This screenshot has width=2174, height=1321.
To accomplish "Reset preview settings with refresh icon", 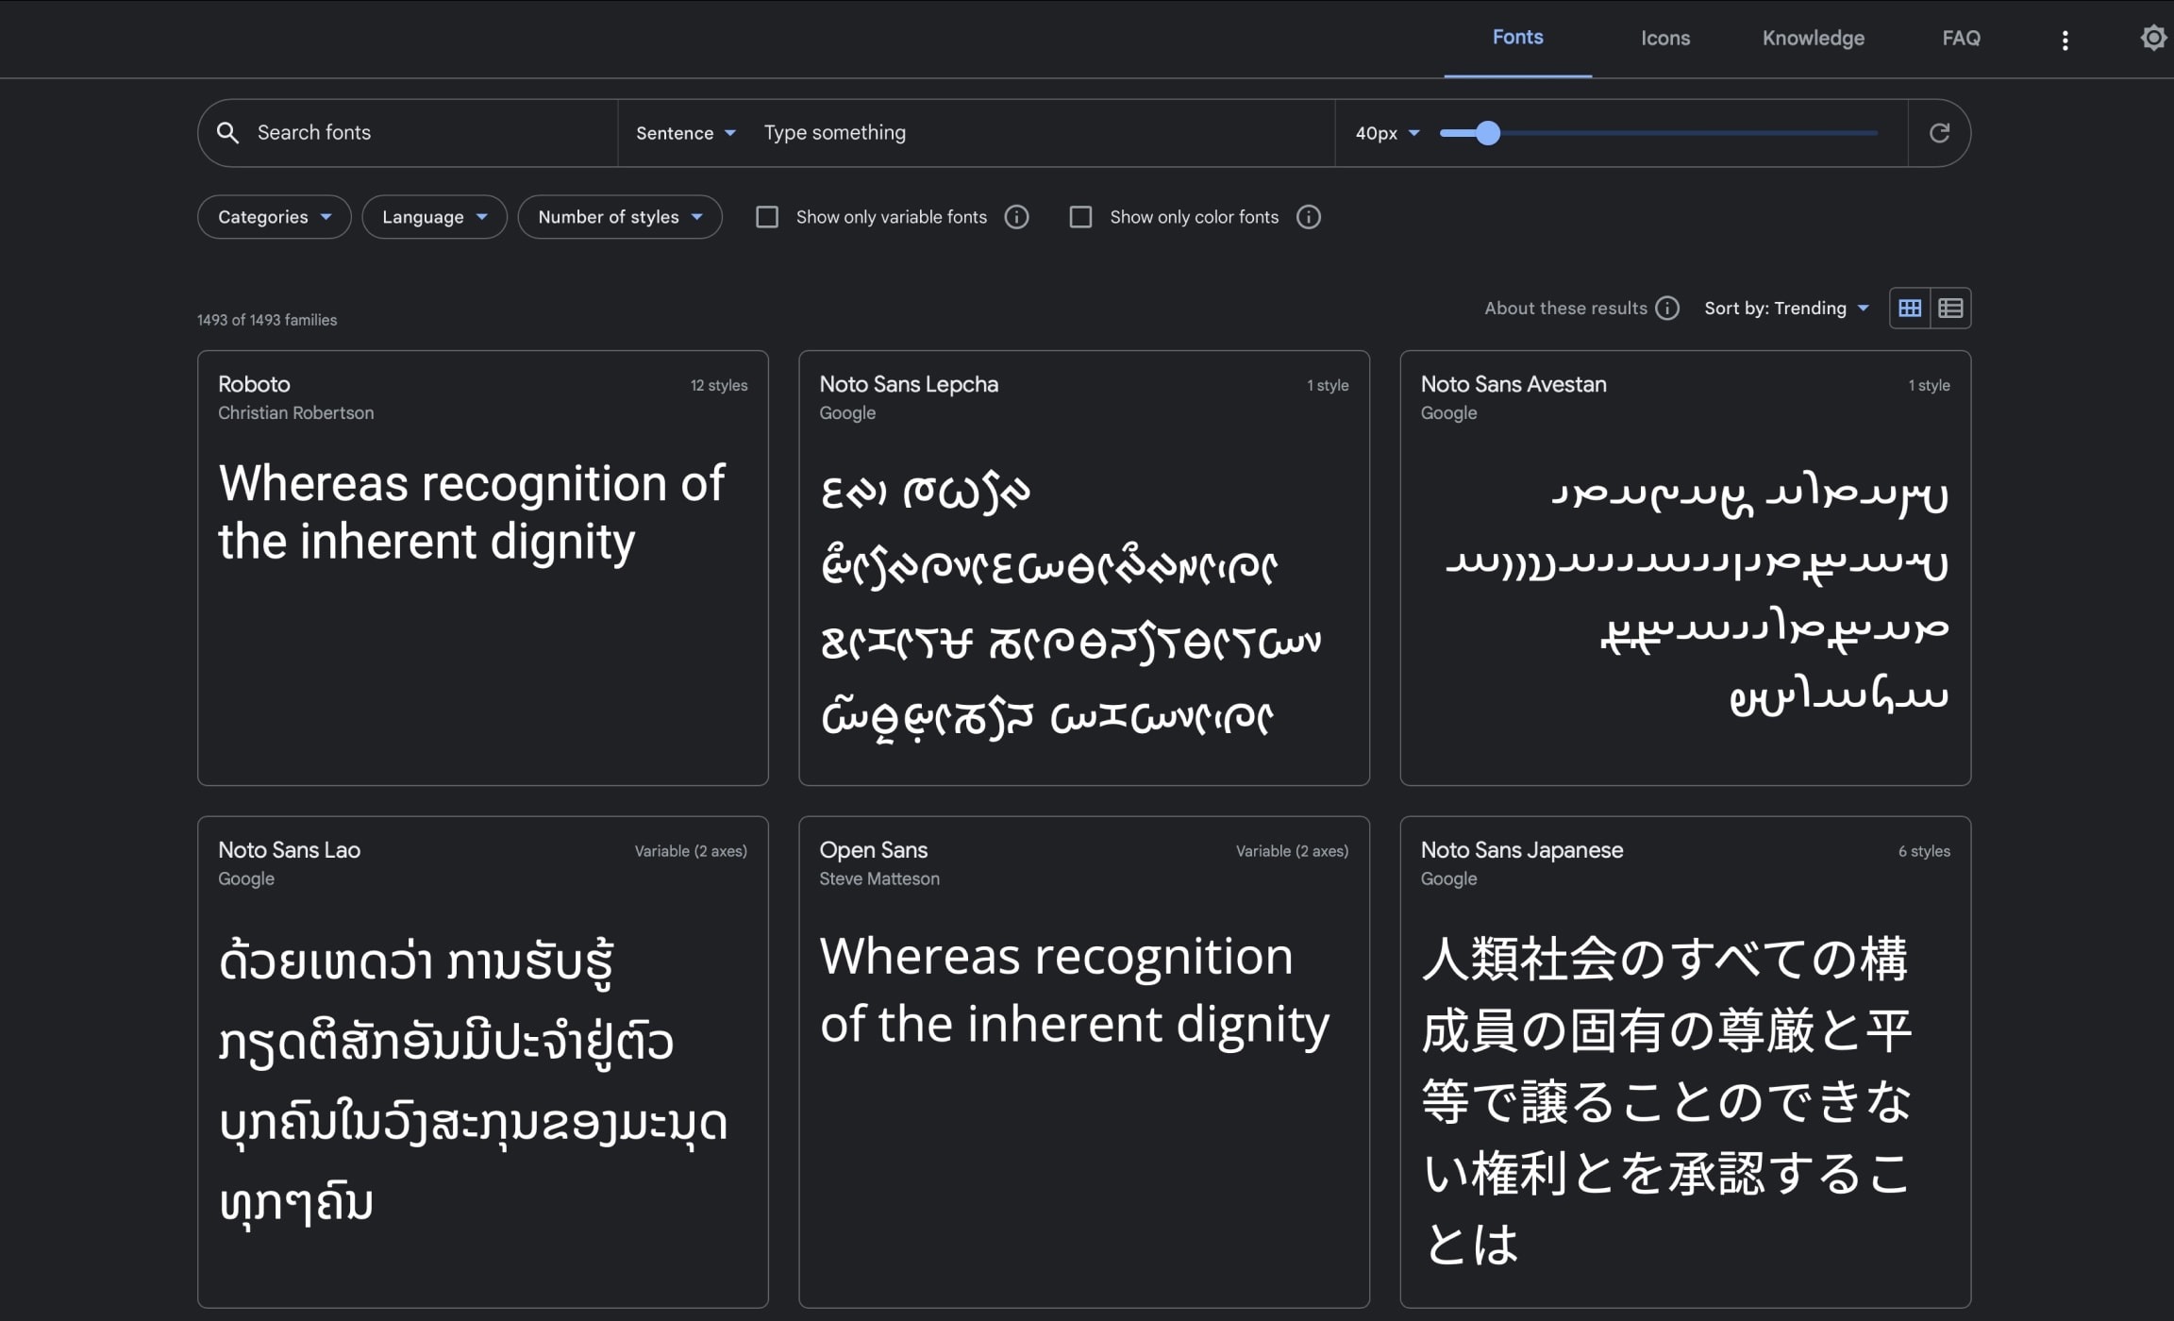I will [1939, 133].
